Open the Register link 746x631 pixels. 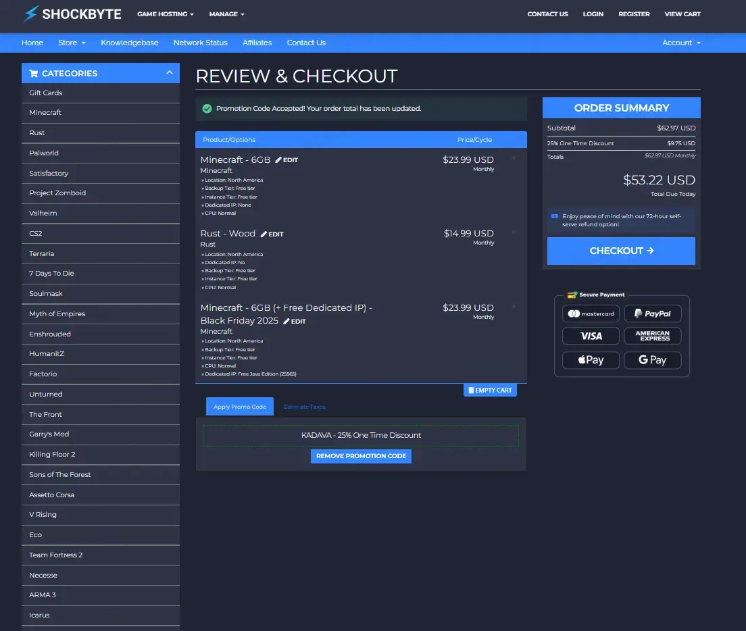(634, 14)
